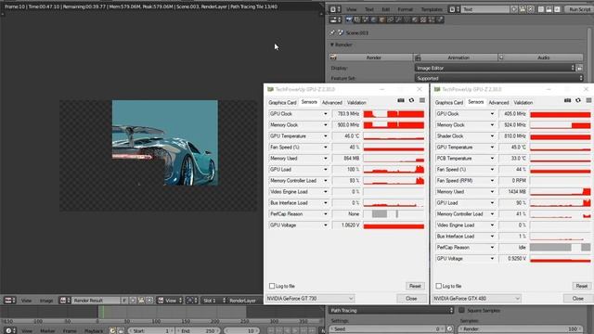Click the refresh icon in GTX 480 GPU-Z window
The image size is (594, 334).
[578, 100]
